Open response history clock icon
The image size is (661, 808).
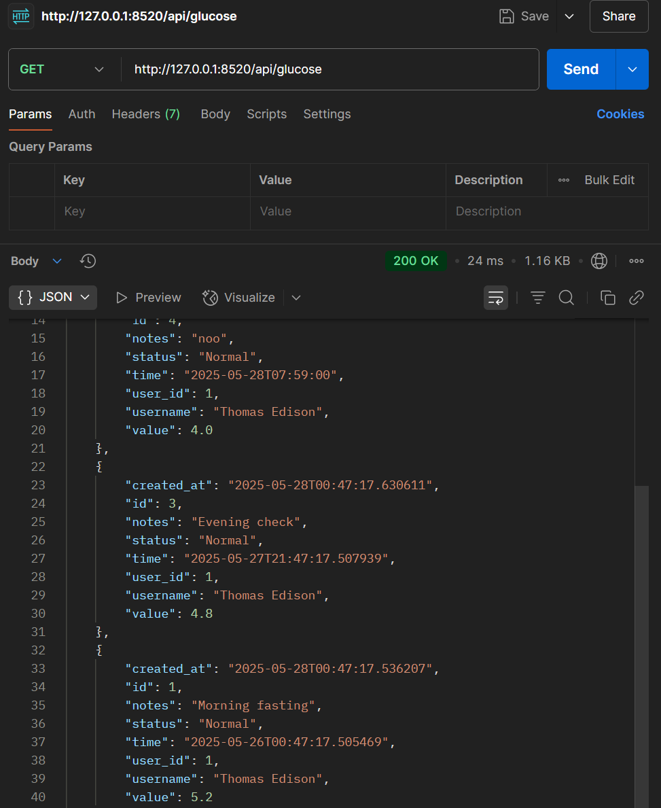(88, 261)
